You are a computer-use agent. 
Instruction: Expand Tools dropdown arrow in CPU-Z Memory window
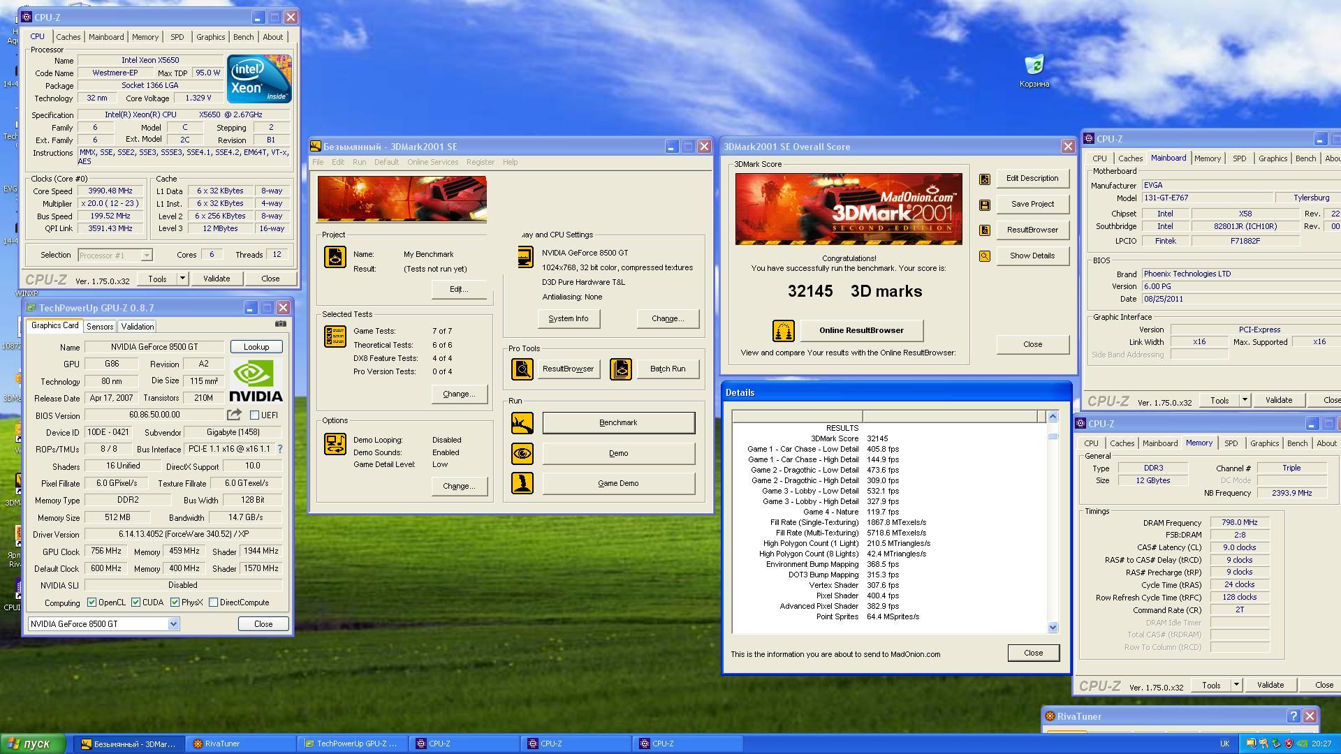(1236, 686)
